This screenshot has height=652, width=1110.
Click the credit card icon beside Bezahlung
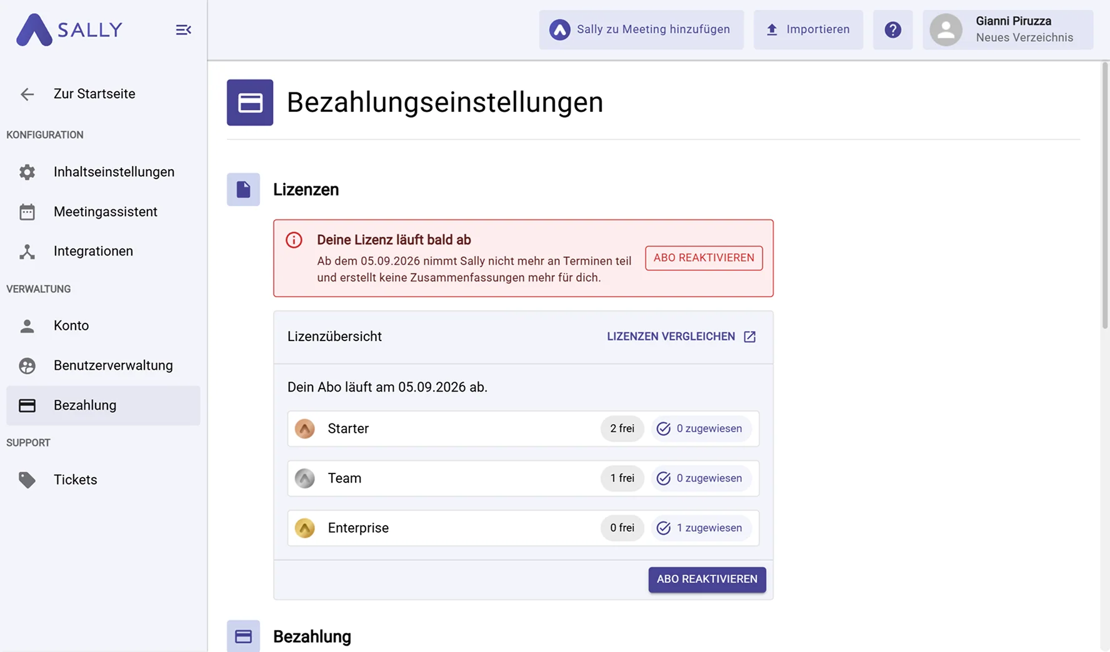[27, 405]
